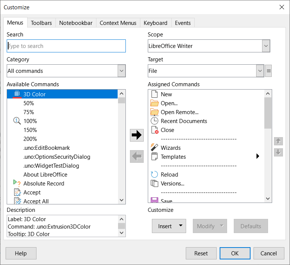290x265 pixels.
Task: Click Available Commands scrollbar down arrow
Action: click(121, 200)
